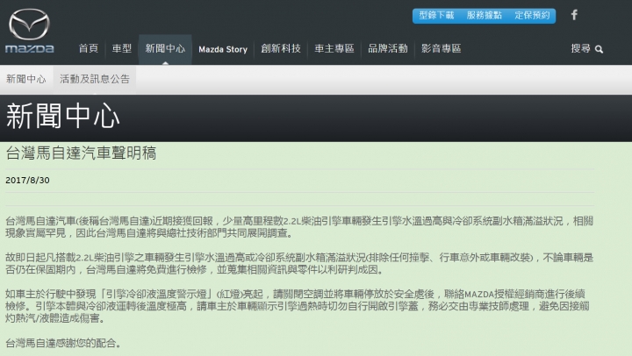Select 新聞中心 sub-navigation tab
The image size is (632, 356).
click(x=26, y=79)
